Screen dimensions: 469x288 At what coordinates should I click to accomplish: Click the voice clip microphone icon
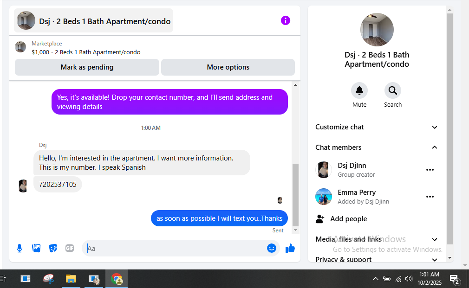pos(20,248)
